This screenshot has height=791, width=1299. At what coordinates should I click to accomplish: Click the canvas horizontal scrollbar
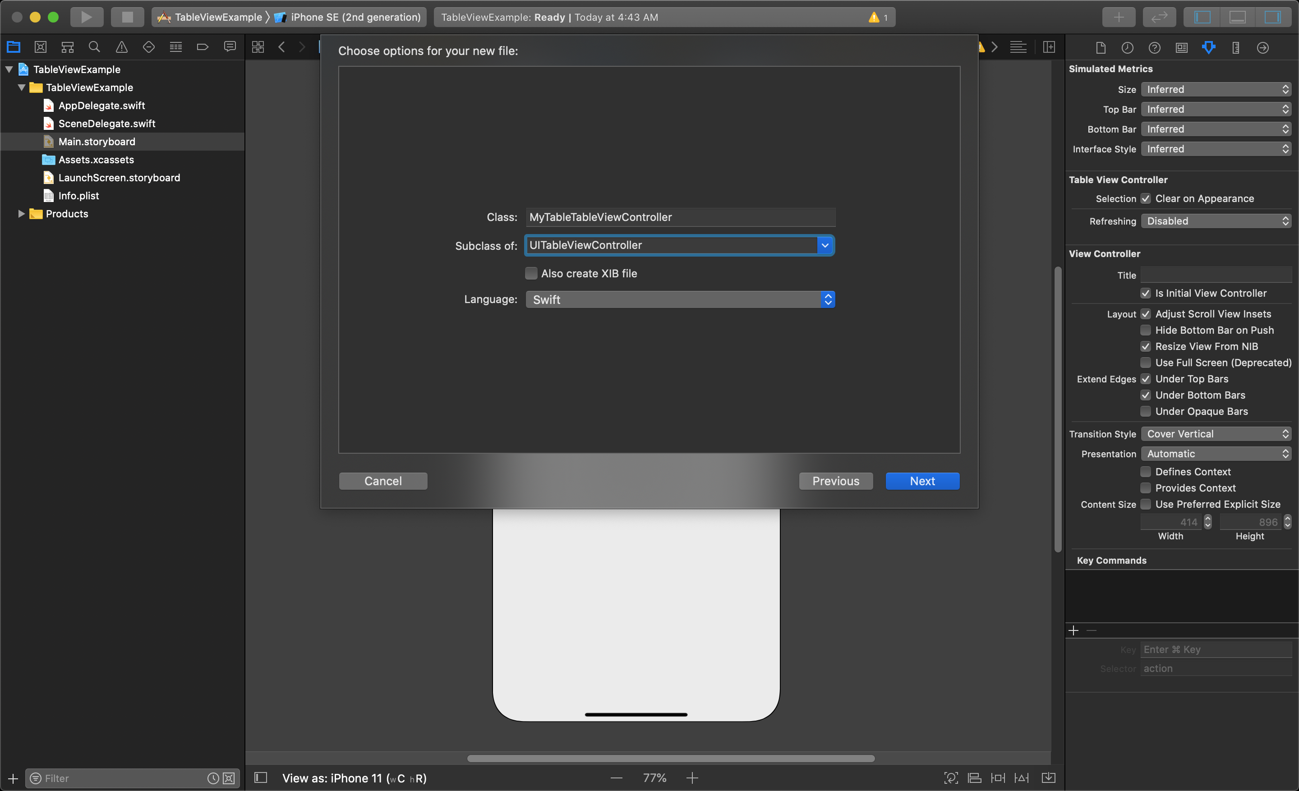pyautogui.click(x=671, y=759)
